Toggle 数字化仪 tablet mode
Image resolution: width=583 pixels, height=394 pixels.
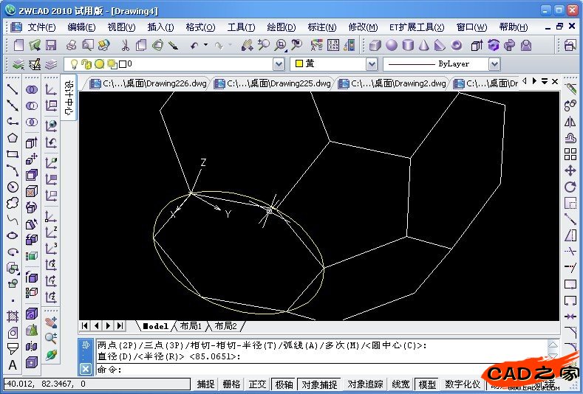(x=463, y=384)
